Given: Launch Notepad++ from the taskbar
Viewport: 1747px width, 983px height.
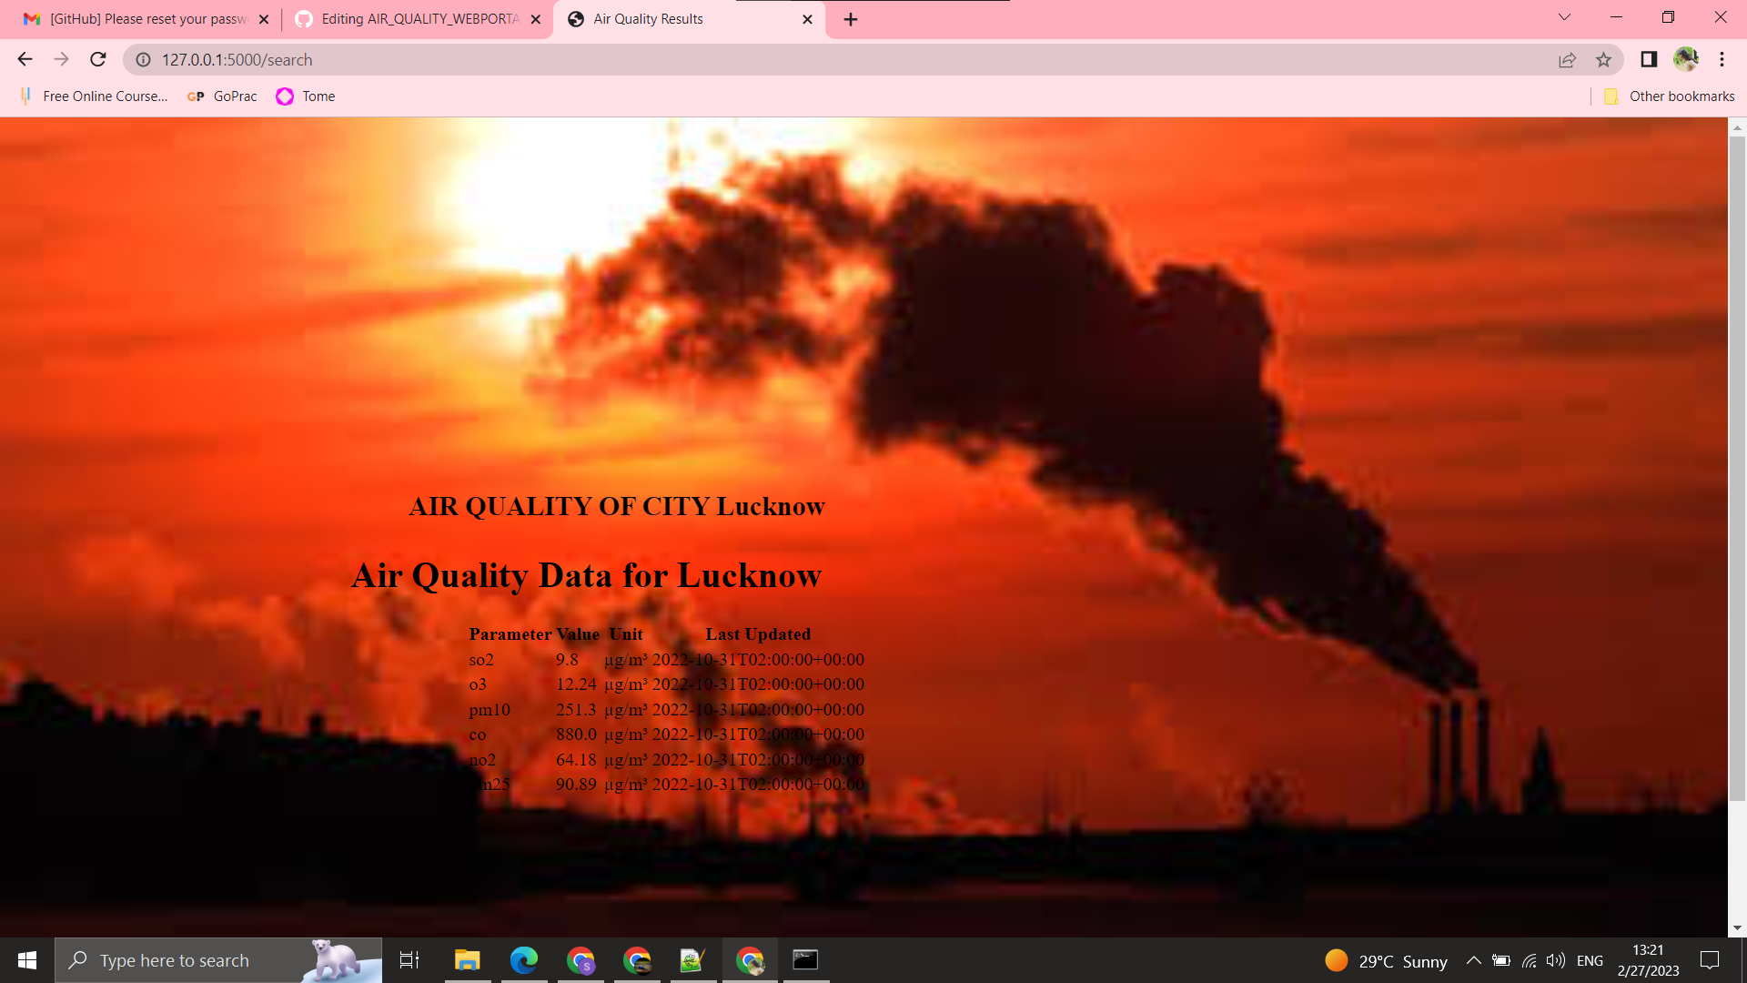Looking at the screenshot, I should (x=693, y=960).
